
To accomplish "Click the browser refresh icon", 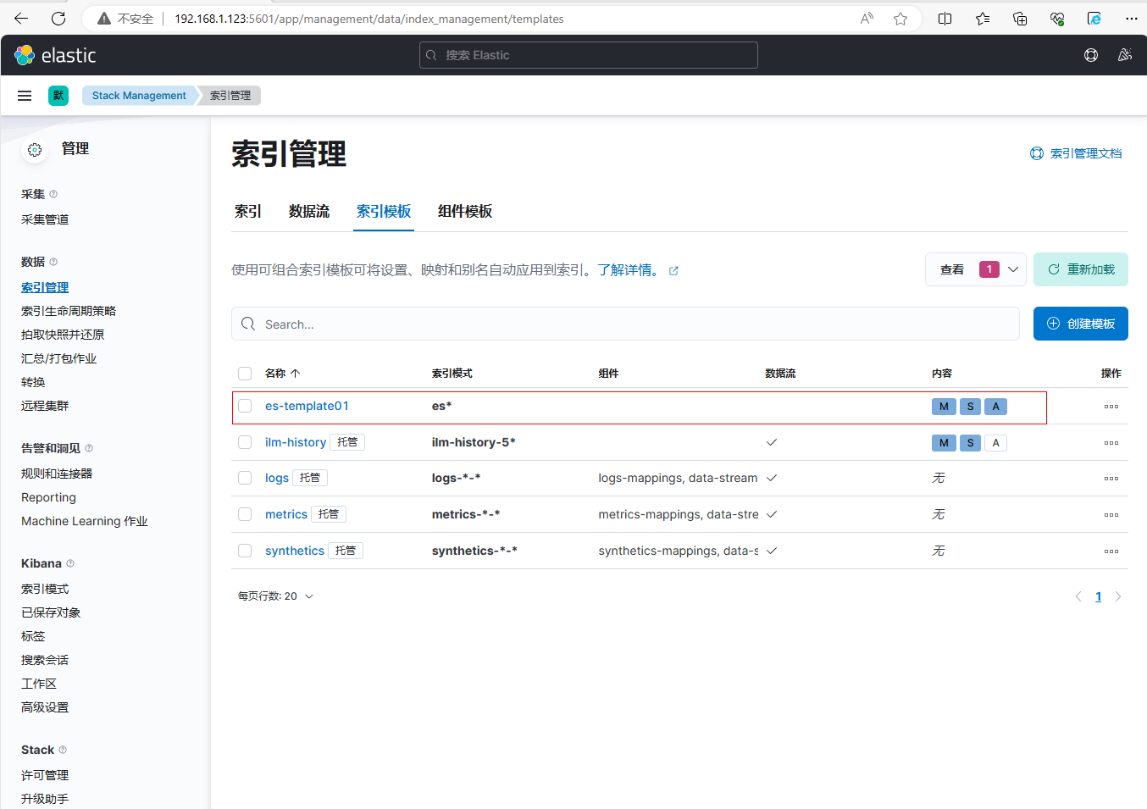I will [58, 19].
